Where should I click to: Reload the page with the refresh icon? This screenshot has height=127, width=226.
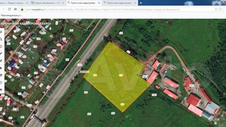(10, 9)
